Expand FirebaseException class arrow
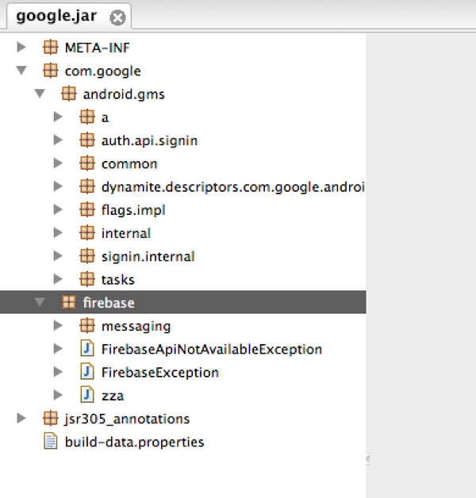Viewport: 476px width, 498px height. click(x=58, y=372)
